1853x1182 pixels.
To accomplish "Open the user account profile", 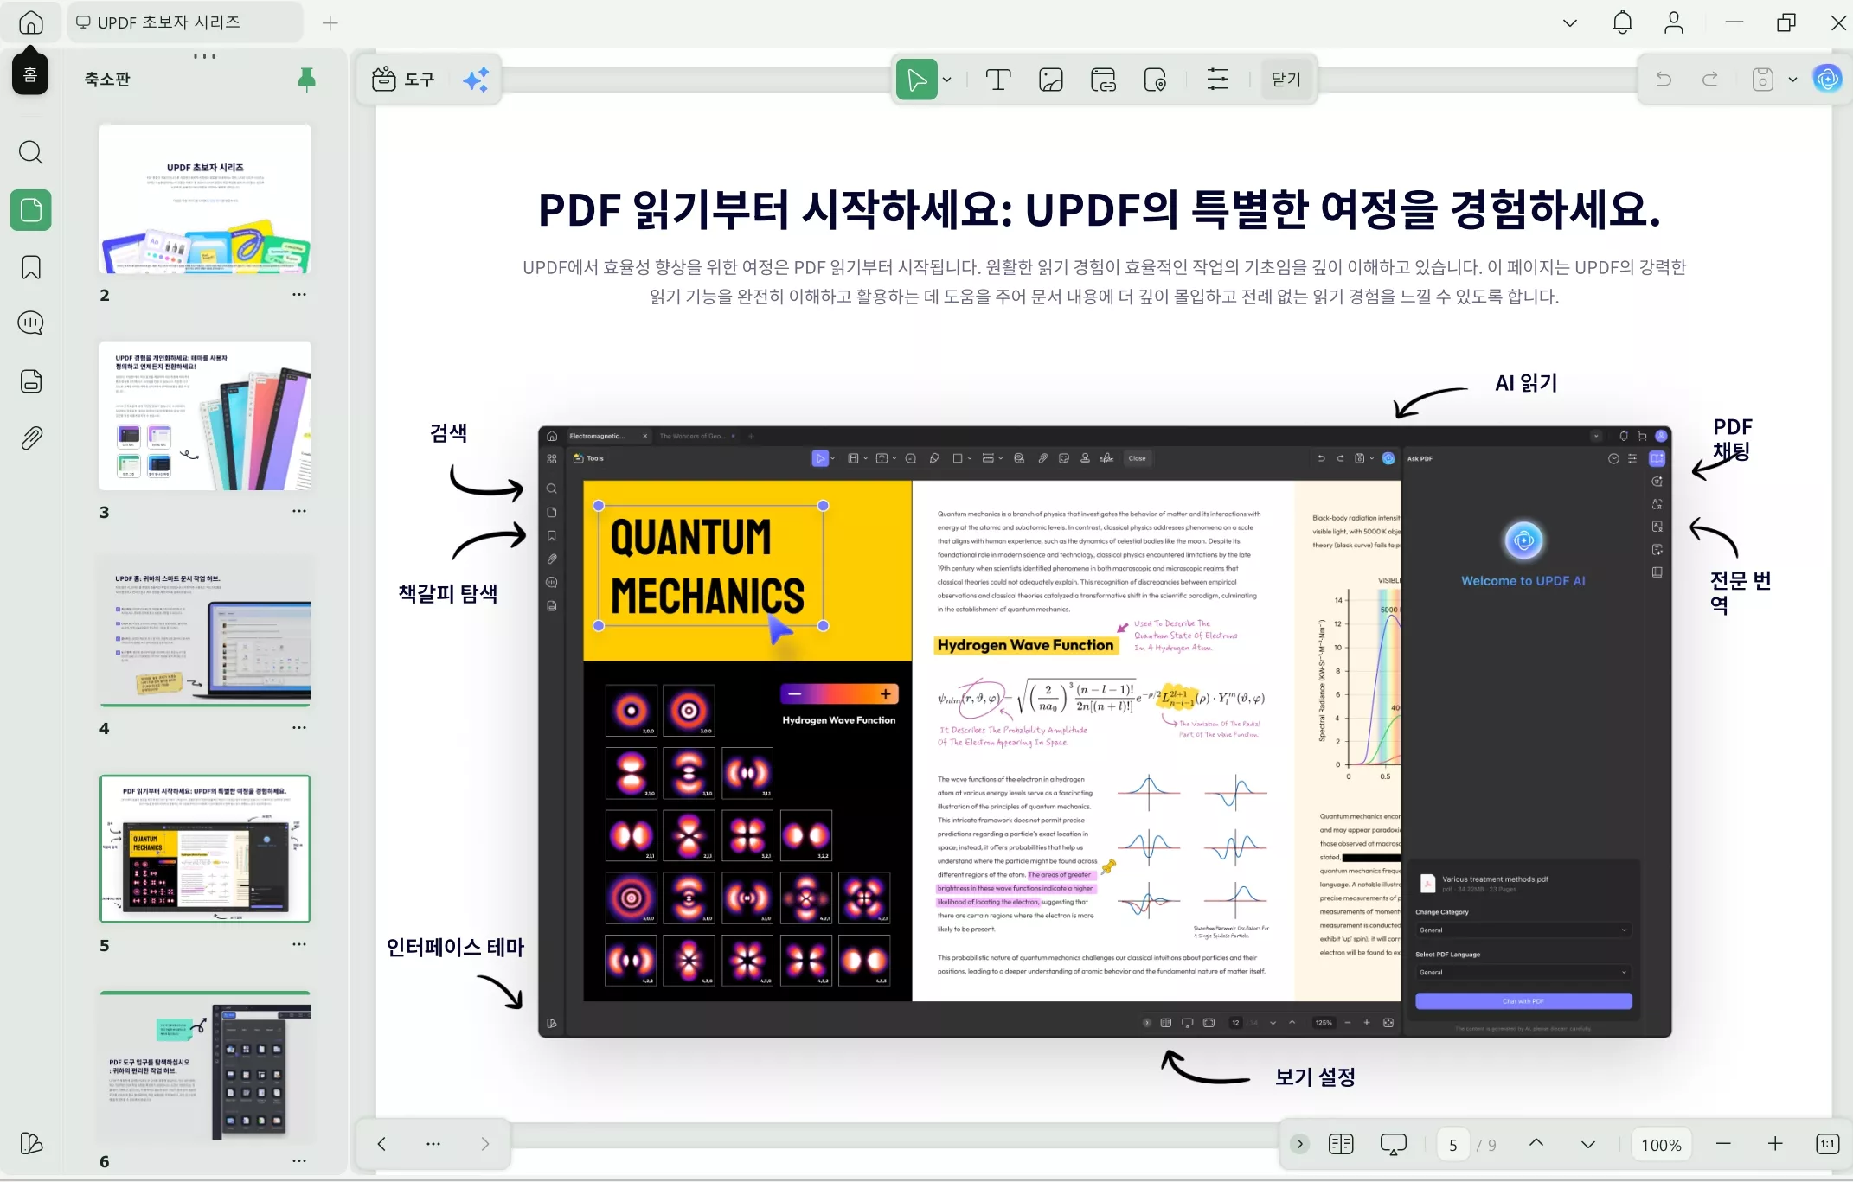I will (1674, 22).
